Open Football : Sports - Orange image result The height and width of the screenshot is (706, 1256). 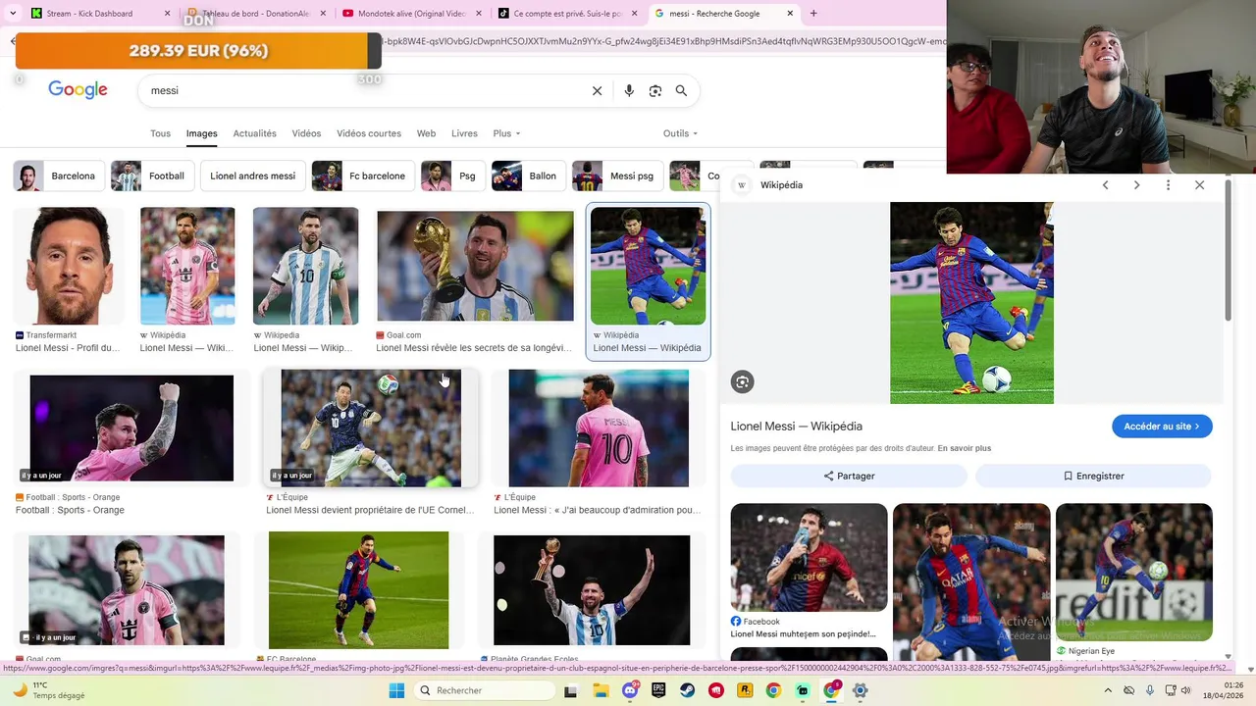[131, 429]
